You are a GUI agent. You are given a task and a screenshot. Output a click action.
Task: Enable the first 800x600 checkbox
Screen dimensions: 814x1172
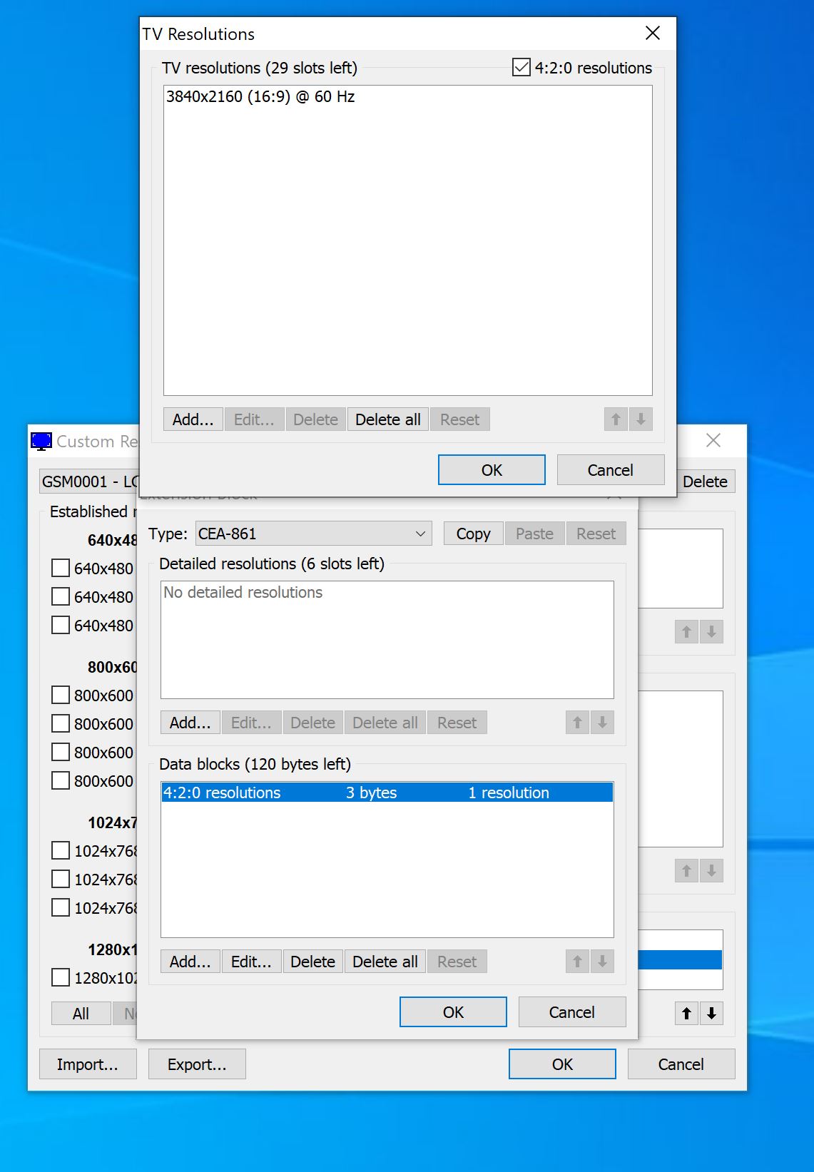61,695
